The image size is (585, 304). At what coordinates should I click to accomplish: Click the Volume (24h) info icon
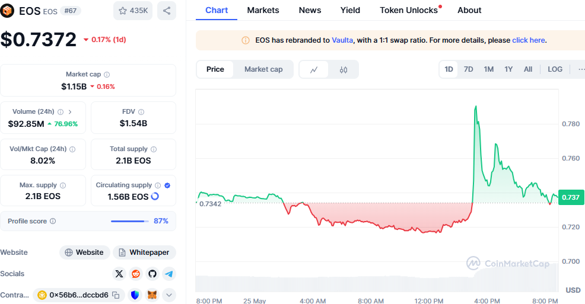point(61,112)
